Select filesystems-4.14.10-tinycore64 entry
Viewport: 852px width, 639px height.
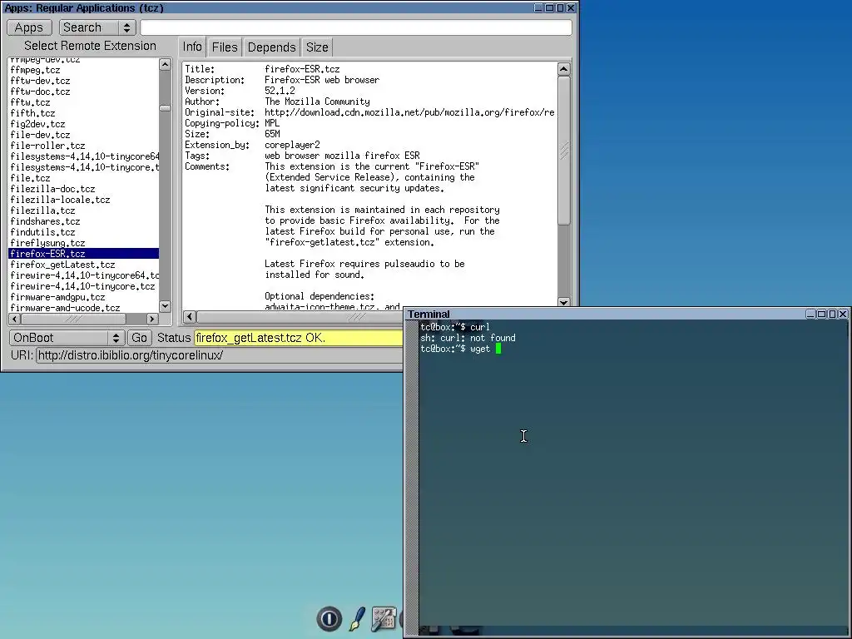point(83,156)
